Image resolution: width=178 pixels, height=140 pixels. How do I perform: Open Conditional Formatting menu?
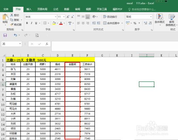160,20
